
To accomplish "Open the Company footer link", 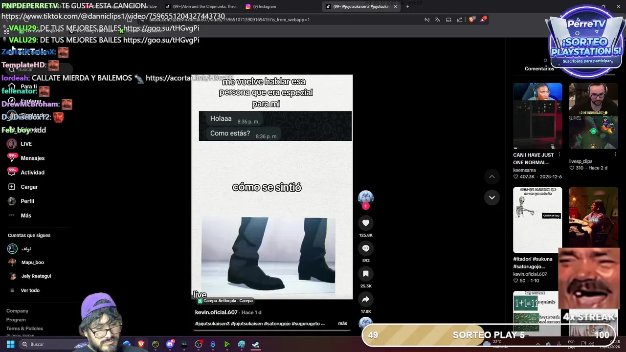I will pos(17,311).
